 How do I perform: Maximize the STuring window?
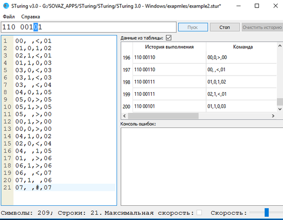click(257, 6)
